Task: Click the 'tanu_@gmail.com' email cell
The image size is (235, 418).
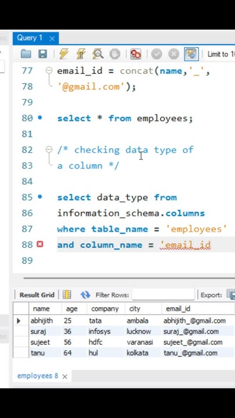Action: tap(198, 353)
